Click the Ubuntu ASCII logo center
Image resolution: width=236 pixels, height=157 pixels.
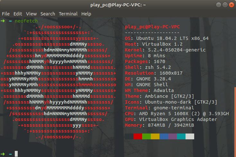tap(58, 81)
